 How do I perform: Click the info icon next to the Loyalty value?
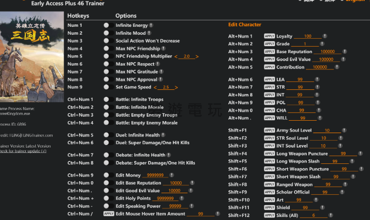[324, 36]
